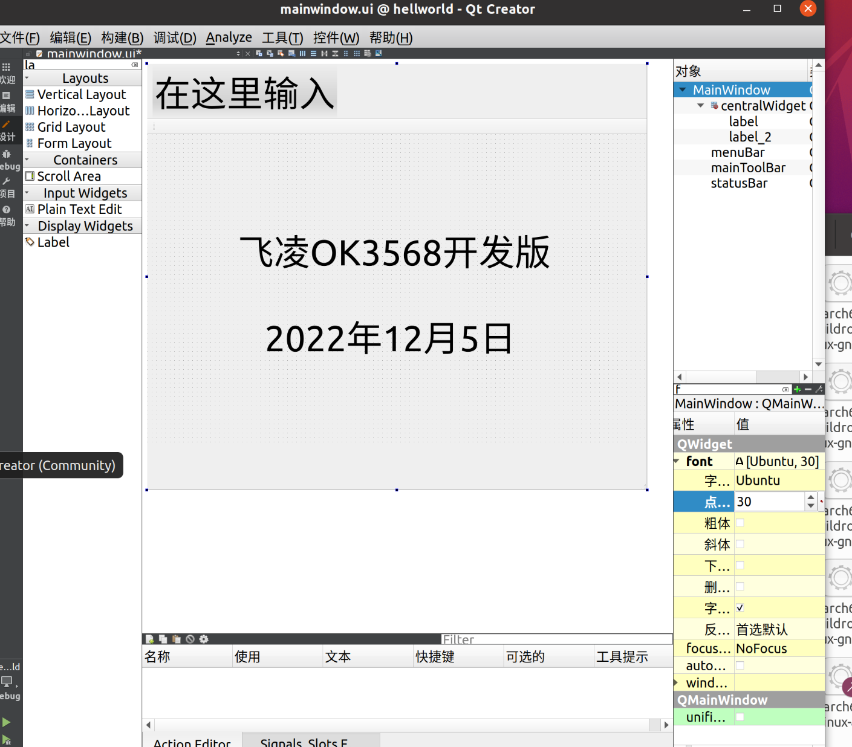The image size is (852, 747).
Task: Expand the wind… property group
Action: [x=677, y=682]
